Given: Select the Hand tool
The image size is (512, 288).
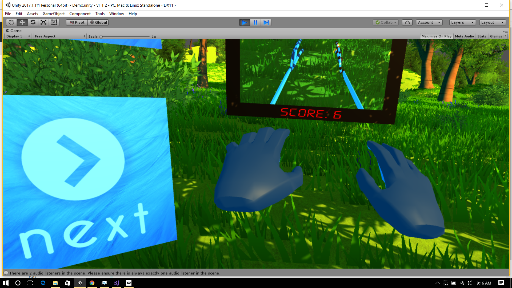Looking at the screenshot, I should click(11, 22).
